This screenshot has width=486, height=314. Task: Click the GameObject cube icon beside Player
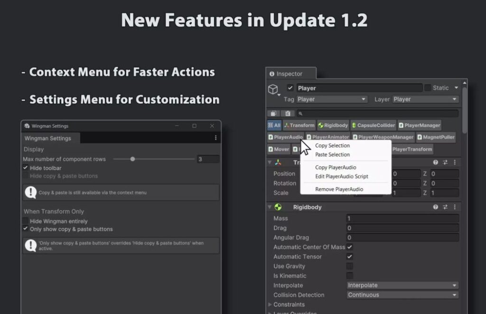coord(273,89)
